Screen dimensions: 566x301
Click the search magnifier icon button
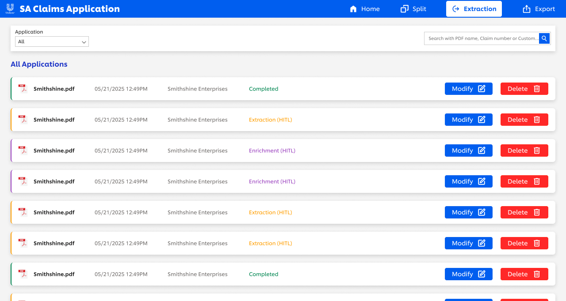point(544,38)
